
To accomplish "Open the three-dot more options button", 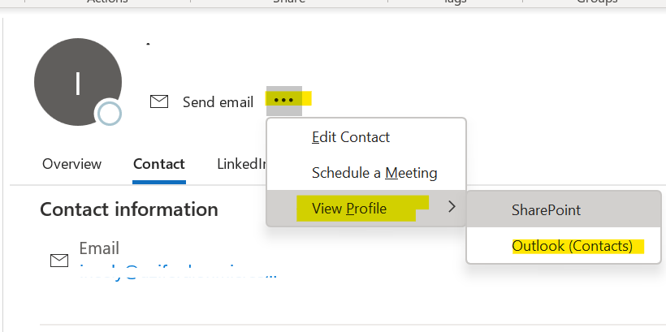I will 283,101.
